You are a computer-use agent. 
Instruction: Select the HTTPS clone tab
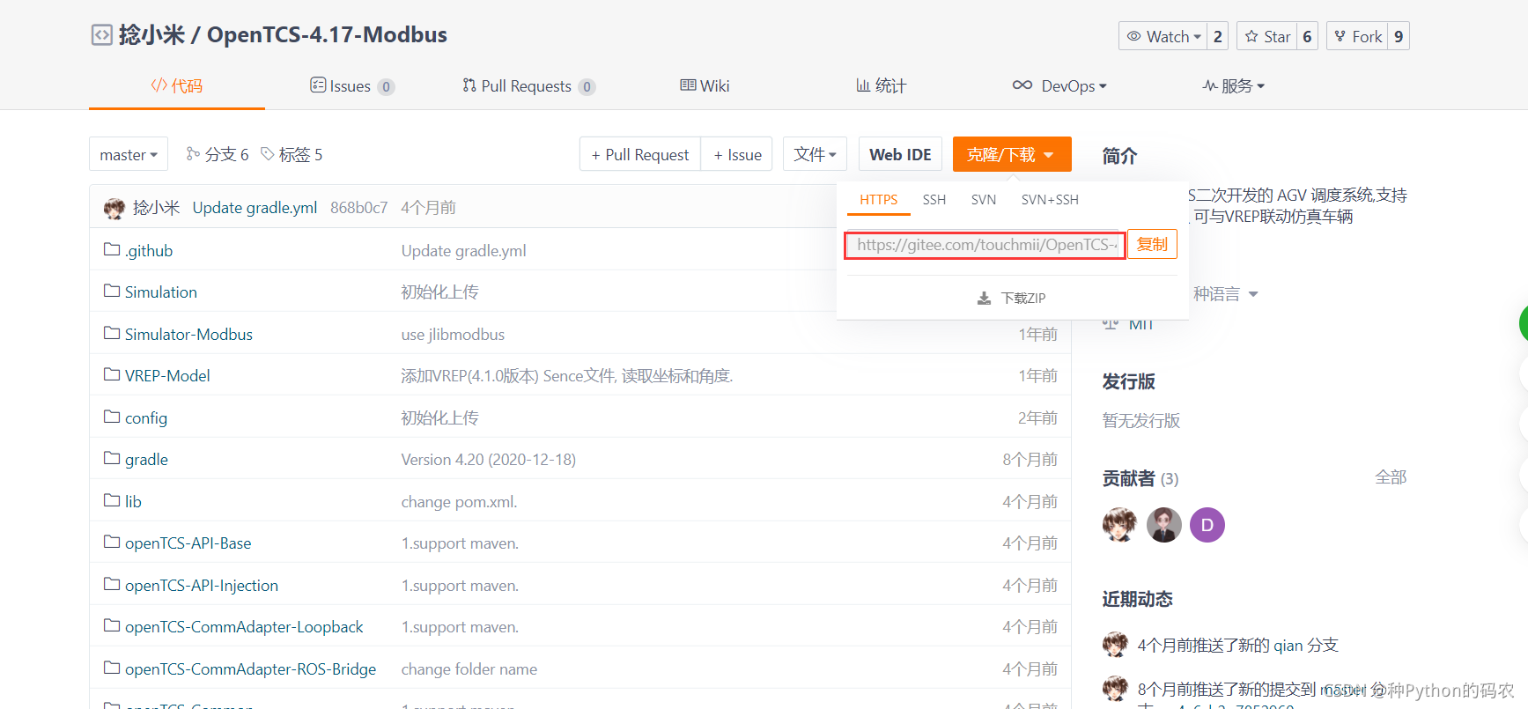point(879,200)
